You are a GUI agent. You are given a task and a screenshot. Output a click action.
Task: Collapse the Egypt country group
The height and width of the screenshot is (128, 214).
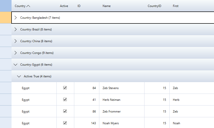pos(16,65)
